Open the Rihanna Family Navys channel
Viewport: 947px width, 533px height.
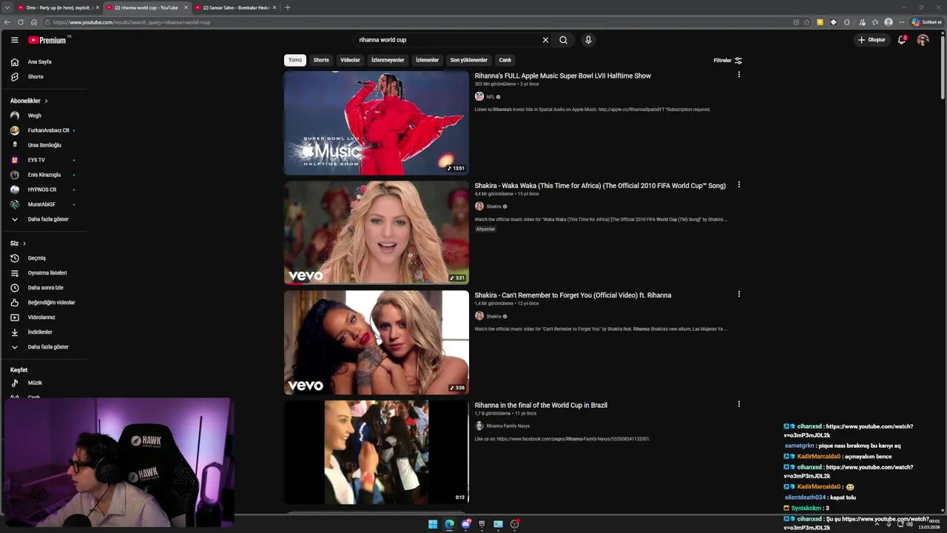(x=508, y=426)
